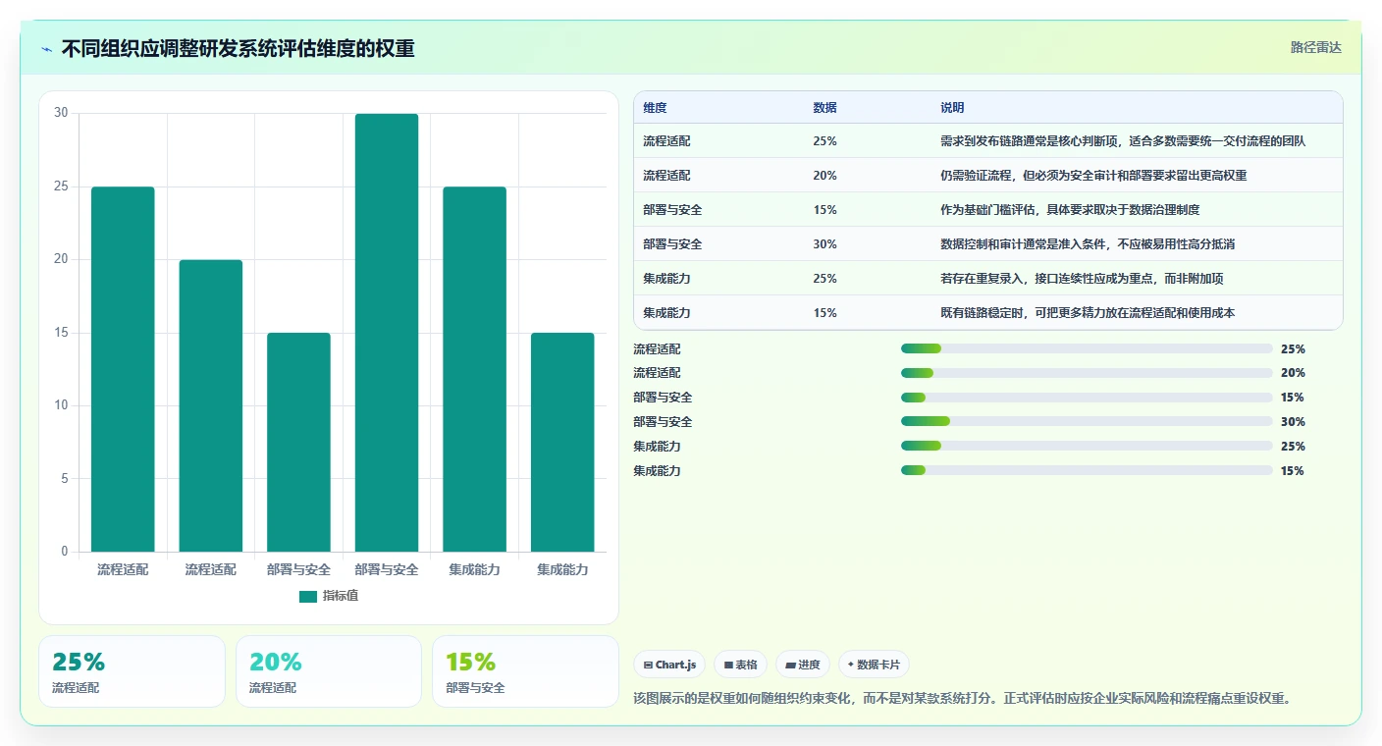Image resolution: width=1382 pixels, height=746 pixels.
Task: Click the 集成能力 15% progress bar
Action: click(1087, 470)
